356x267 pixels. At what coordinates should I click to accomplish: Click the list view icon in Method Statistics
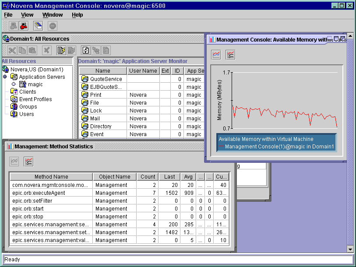28,162
